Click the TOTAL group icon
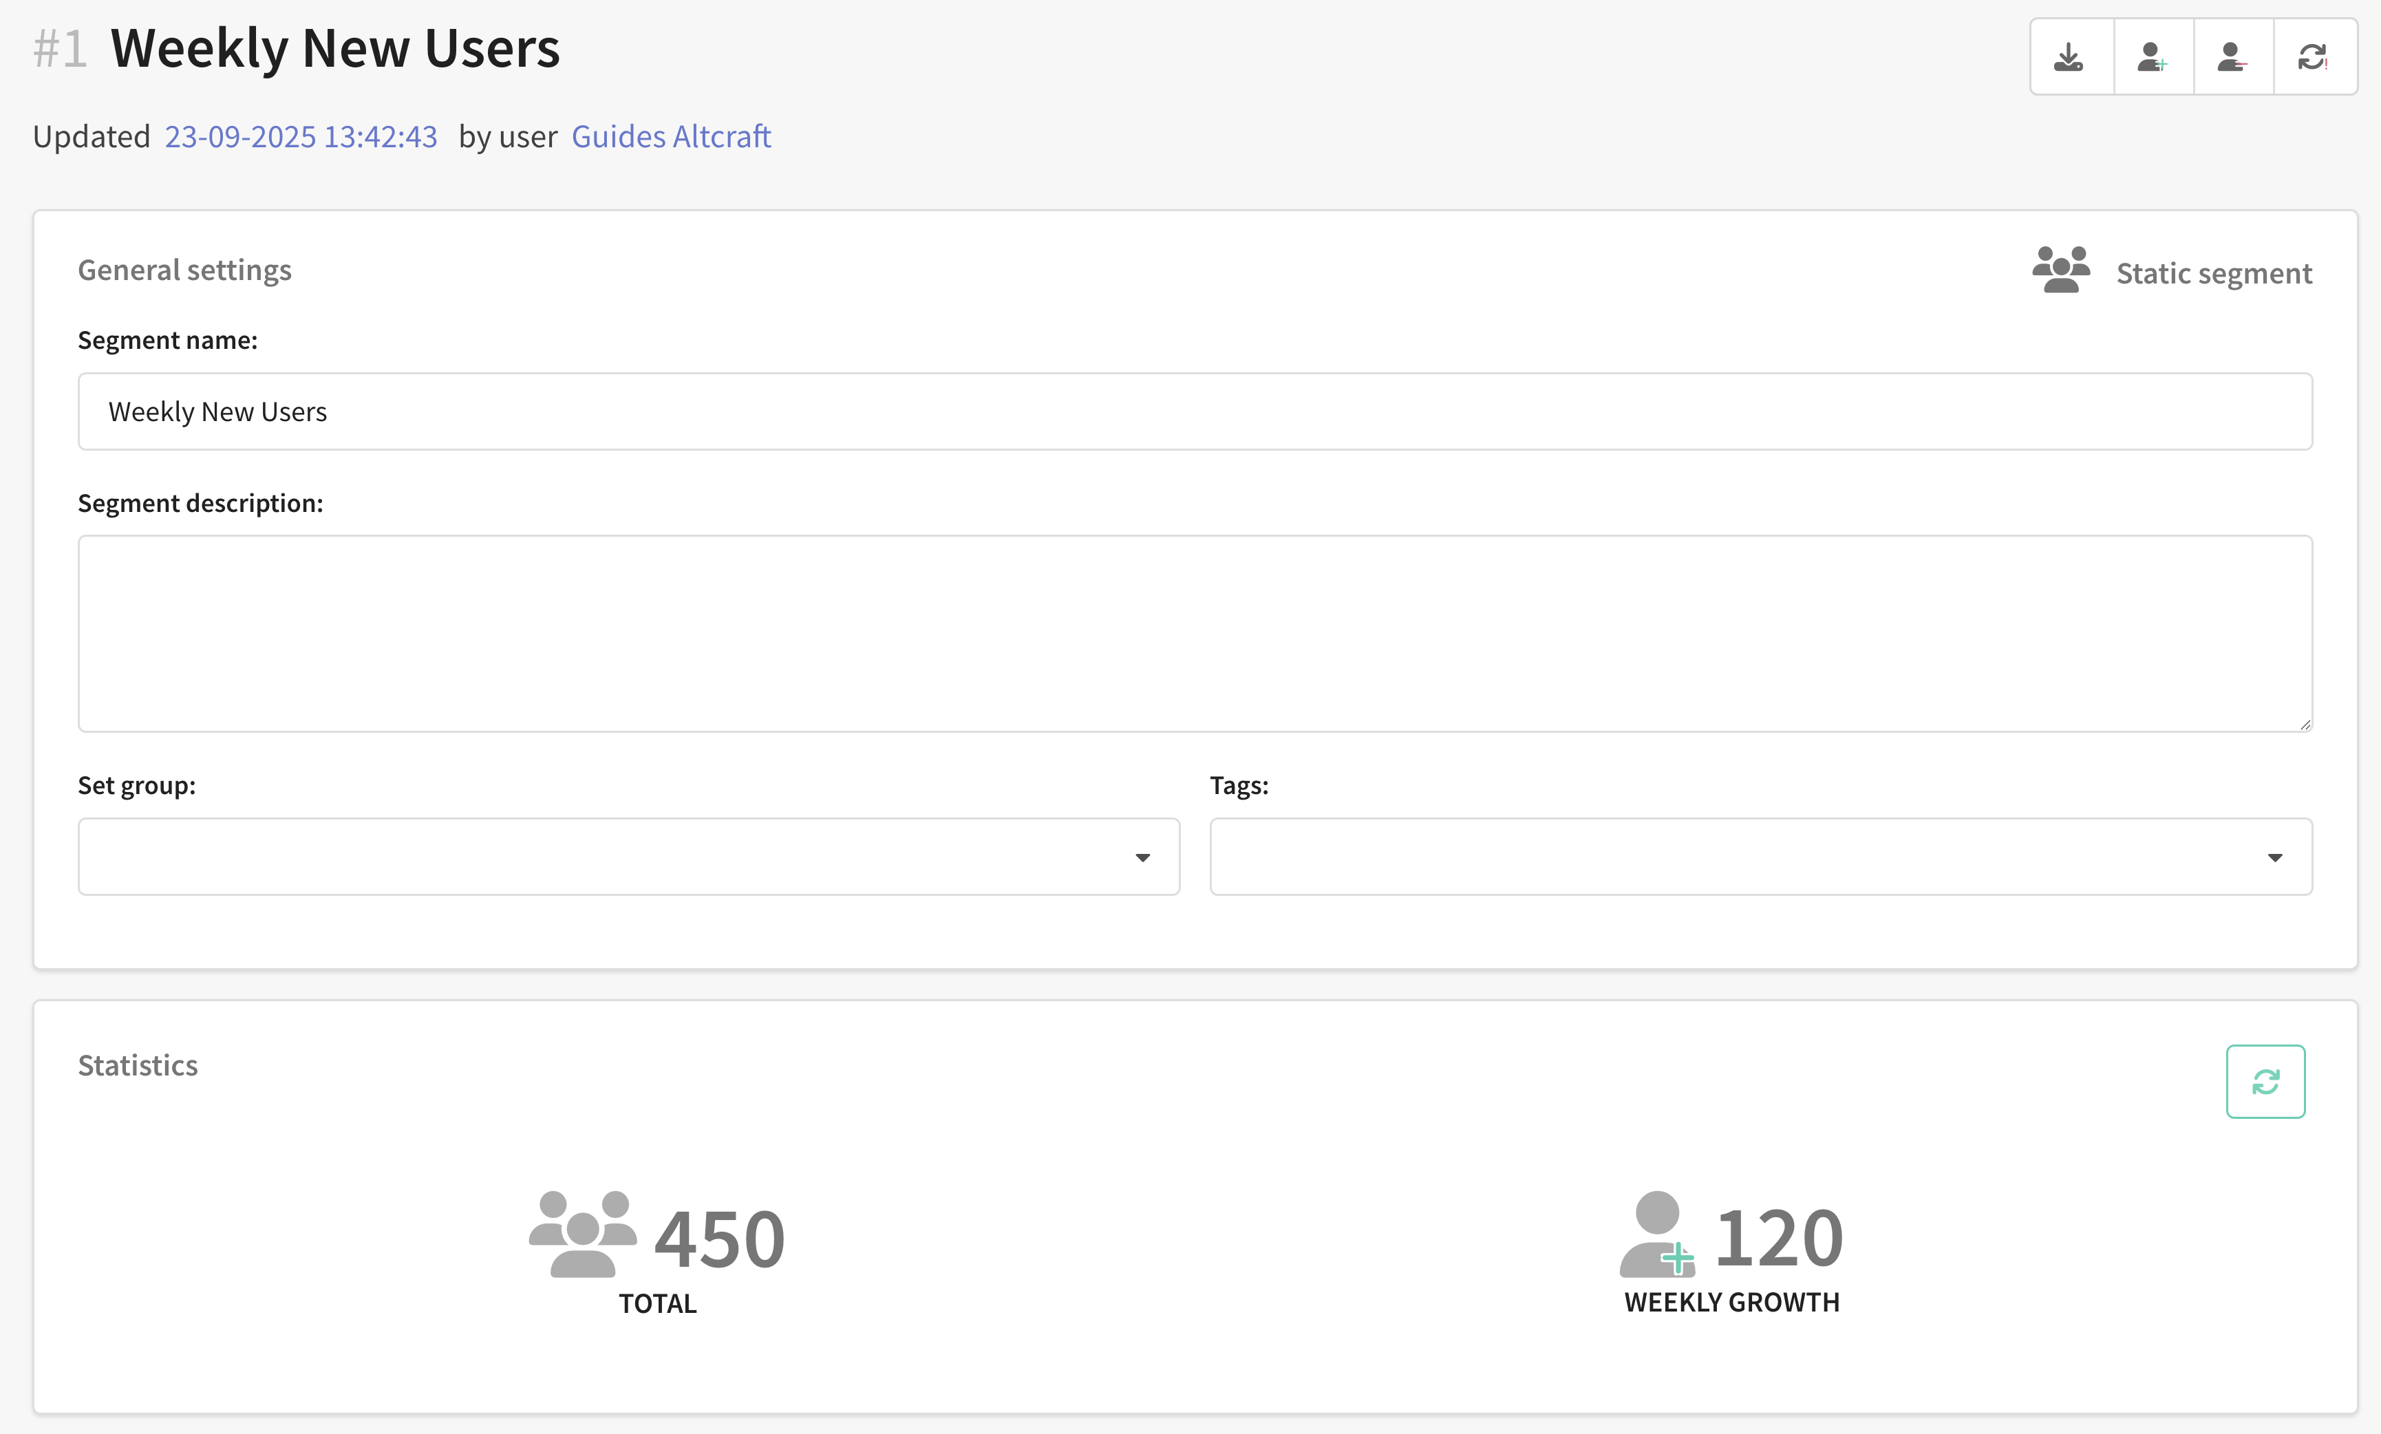The height and width of the screenshot is (1434, 2381). pyautogui.click(x=583, y=1234)
